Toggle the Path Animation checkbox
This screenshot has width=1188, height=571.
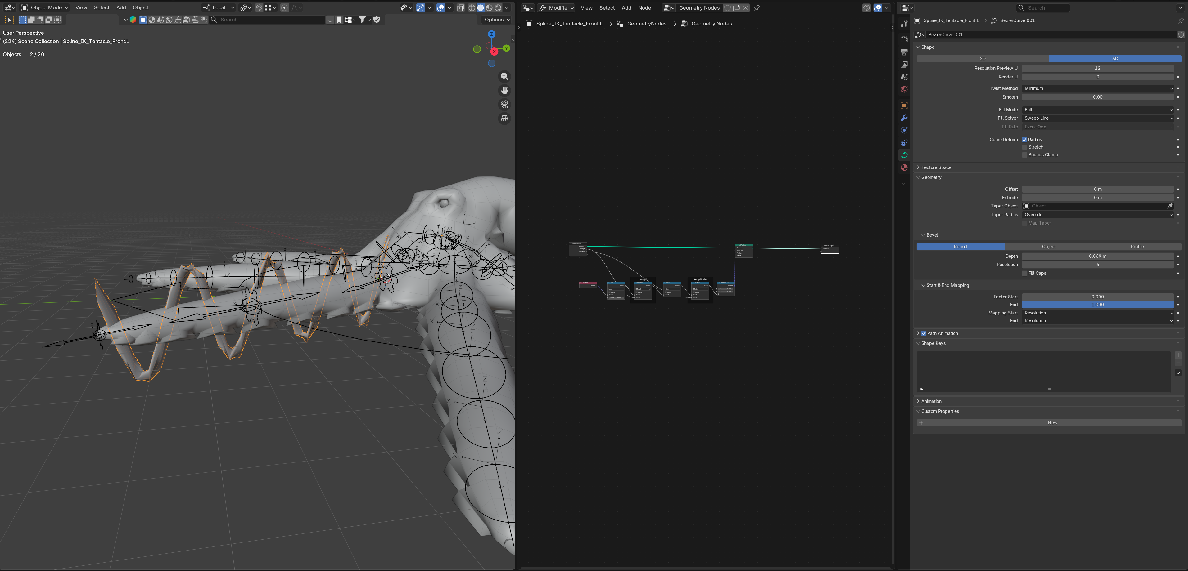pos(924,334)
